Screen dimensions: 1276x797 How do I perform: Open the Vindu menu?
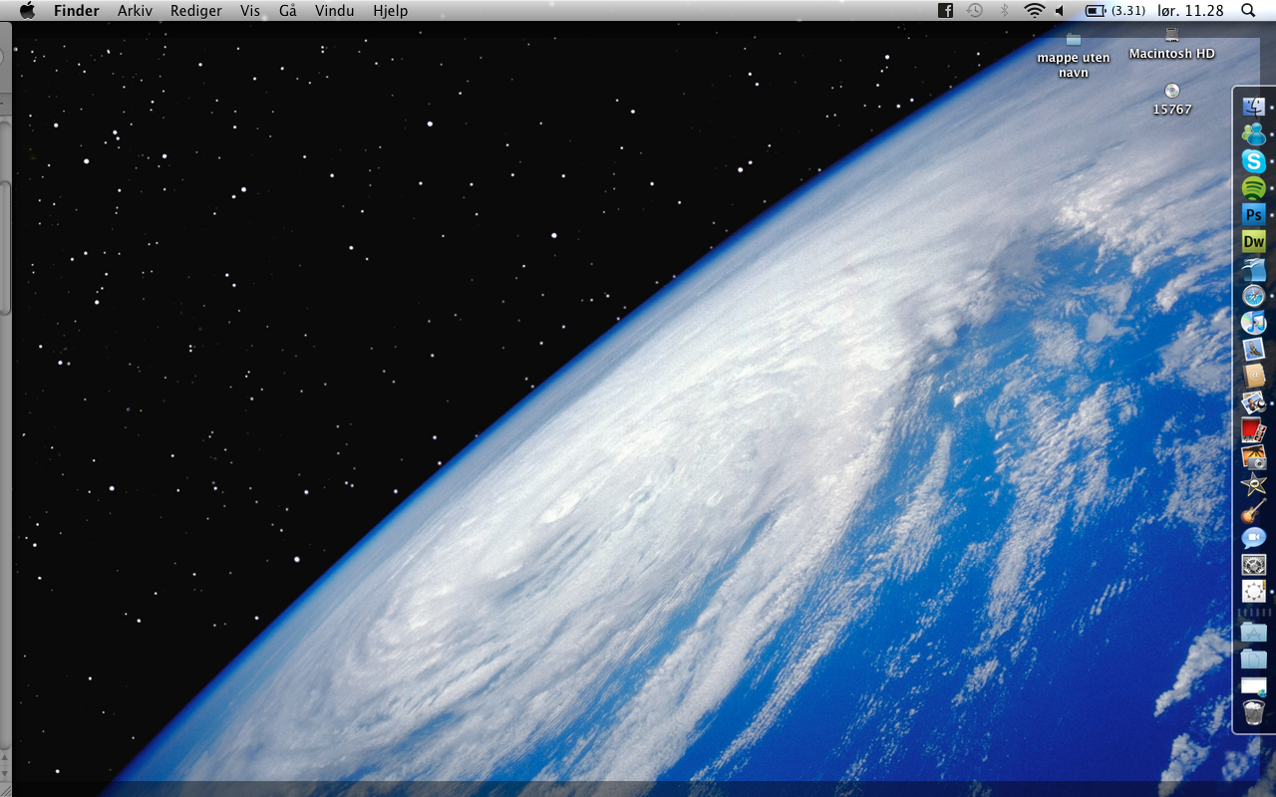tap(334, 11)
